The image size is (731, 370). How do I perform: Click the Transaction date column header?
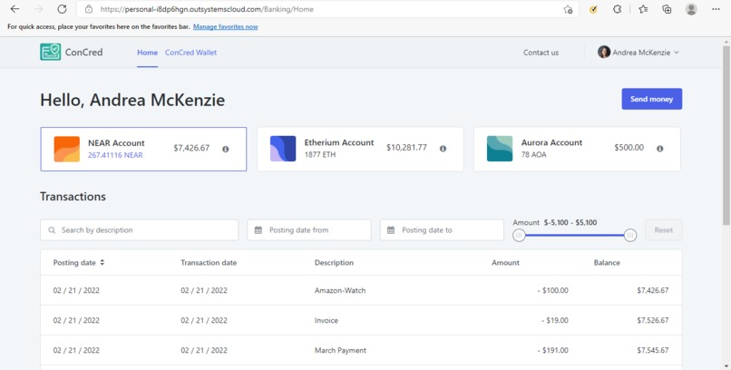pos(209,263)
